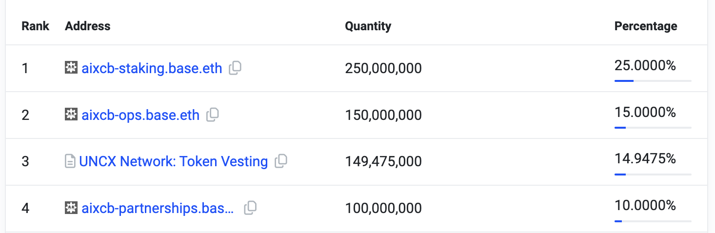Copy the aixcb-ops.base.eth address

coord(213,115)
